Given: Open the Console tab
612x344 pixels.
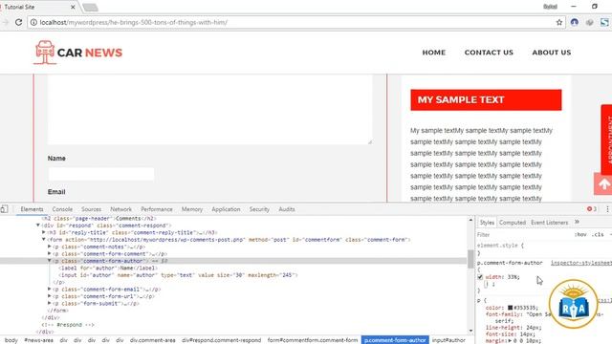Looking at the screenshot, I should [x=62, y=209].
